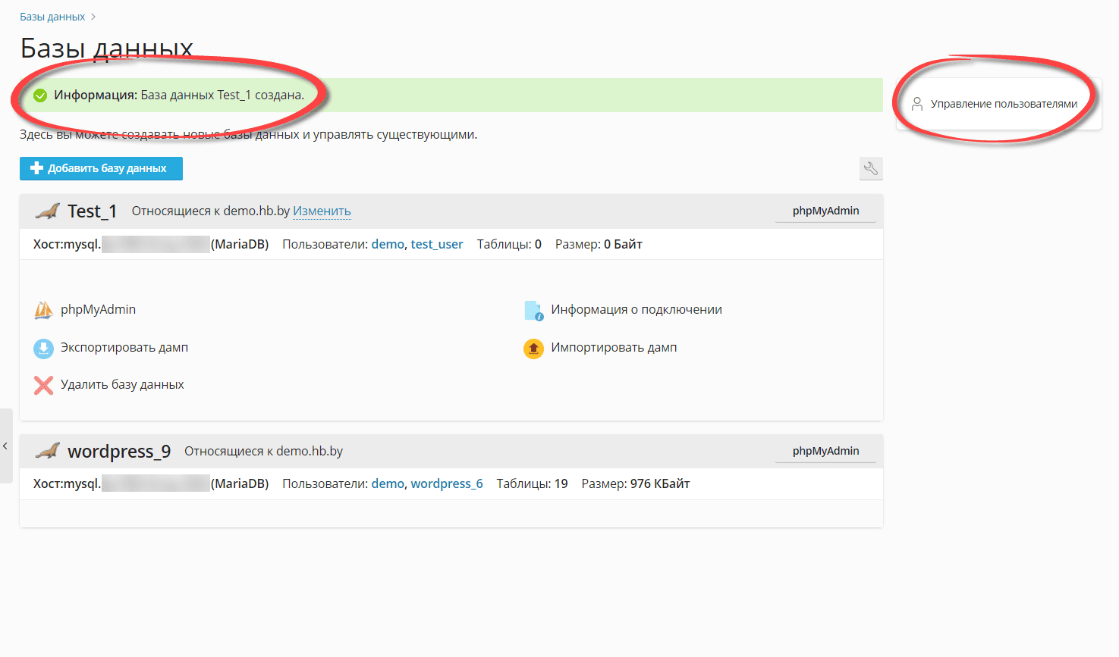Click the Export dump download icon
Image resolution: width=1119 pixels, height=657 pixels.
click(x=43, y=348)
